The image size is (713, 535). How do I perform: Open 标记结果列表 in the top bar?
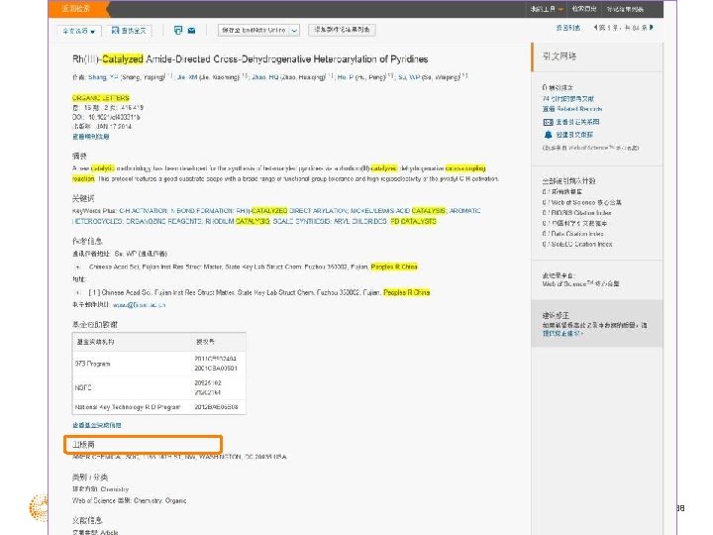click(625, 9)
